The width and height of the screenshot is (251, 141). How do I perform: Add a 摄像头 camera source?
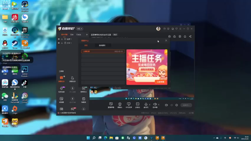pyautogui.click(x=120, y=105)
